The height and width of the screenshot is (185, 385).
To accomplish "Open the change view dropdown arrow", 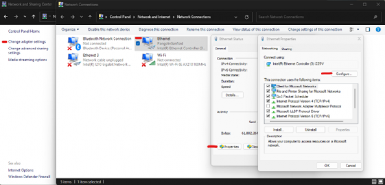I will [358, 29].
